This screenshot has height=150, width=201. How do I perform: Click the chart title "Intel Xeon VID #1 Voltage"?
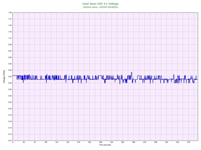click(100, 4)
